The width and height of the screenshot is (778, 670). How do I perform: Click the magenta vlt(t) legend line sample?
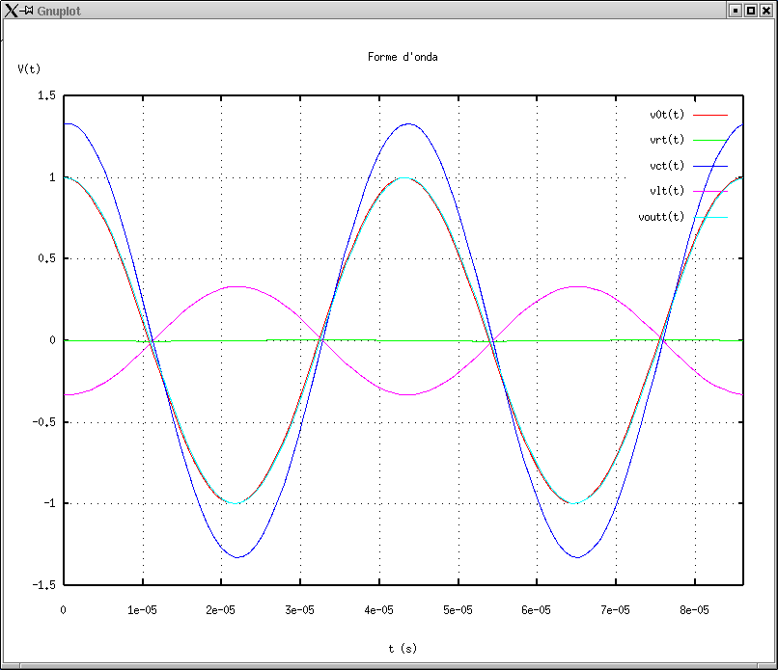pyautogui.click(x=710, y=192)
